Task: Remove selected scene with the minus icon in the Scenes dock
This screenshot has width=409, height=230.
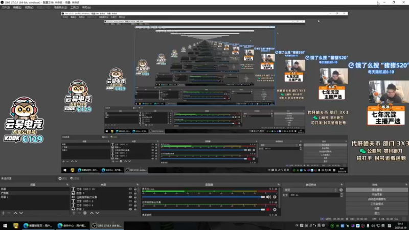Action: click(x=9, y=213)
